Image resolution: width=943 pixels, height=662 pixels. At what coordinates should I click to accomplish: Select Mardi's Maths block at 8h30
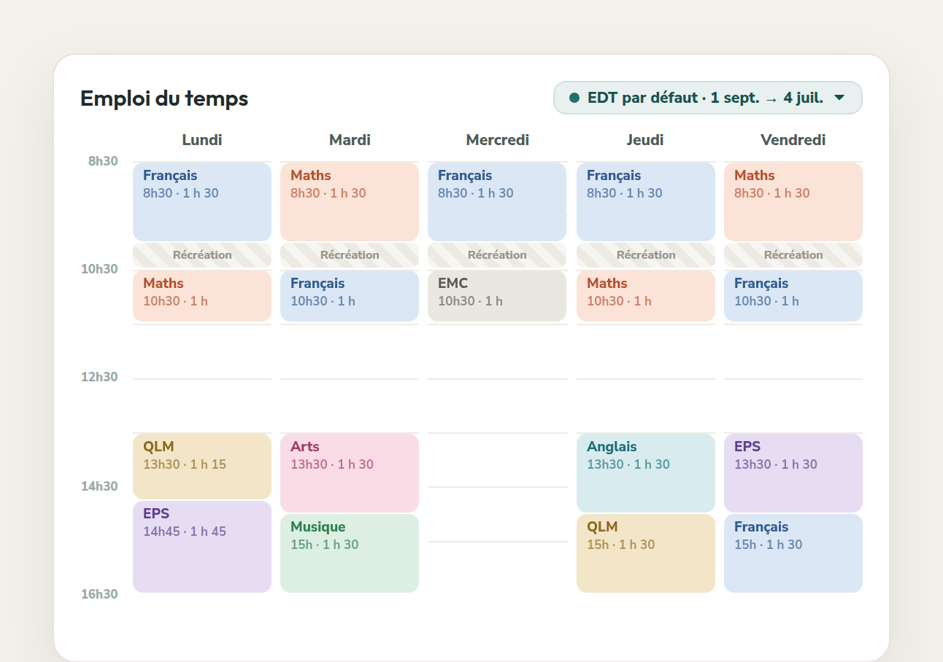(x=350, y=202)
